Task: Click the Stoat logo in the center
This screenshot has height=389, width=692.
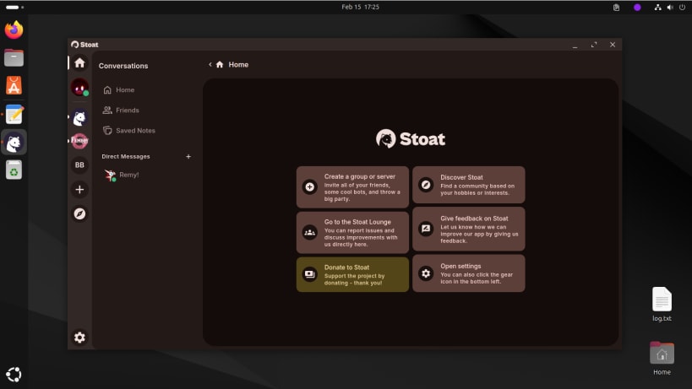Action: (x=411, y=138)
